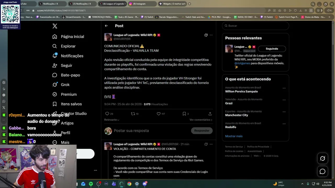This screenshot has height=188, width=335.
Task: Open the main post's more options menu
Action: 211,35
